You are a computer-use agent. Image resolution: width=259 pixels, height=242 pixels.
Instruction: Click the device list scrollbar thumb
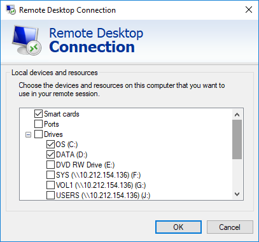(237, 139)
